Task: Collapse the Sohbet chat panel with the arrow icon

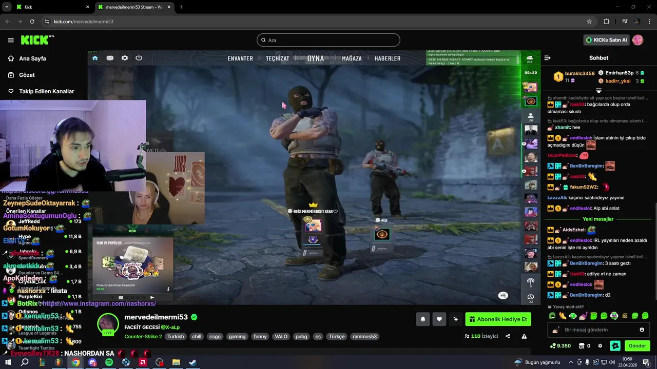Action: [x=547, y=58]
